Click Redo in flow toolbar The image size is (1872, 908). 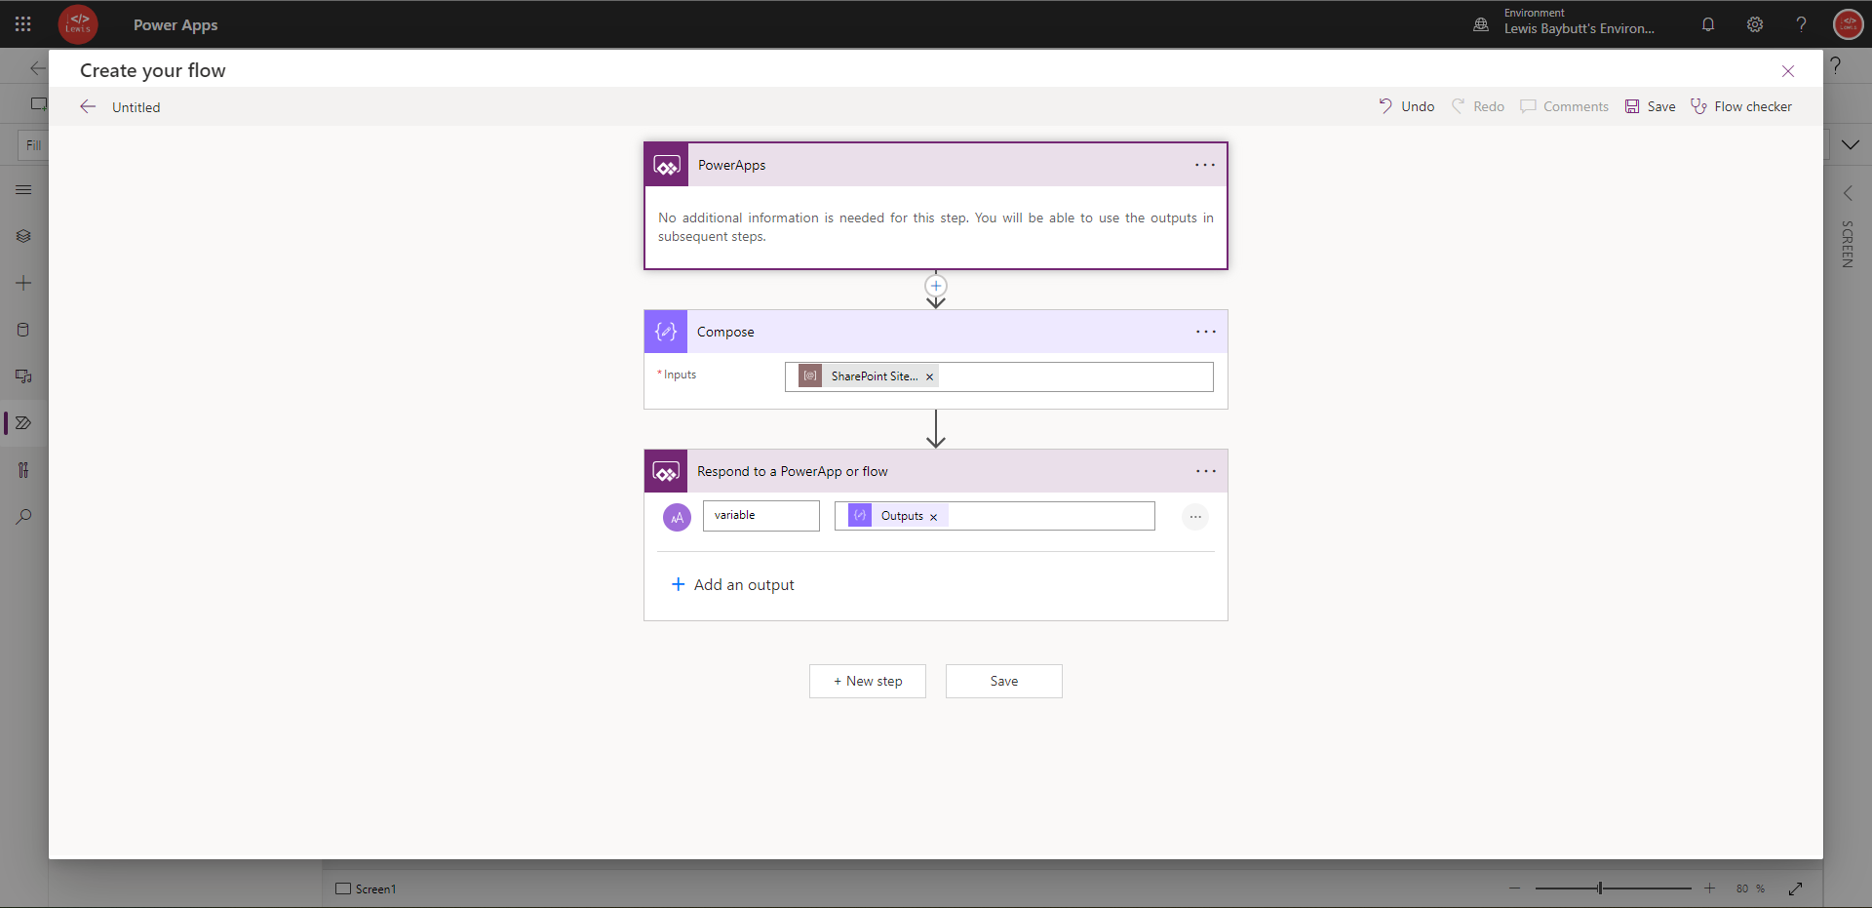point(1478,106)
